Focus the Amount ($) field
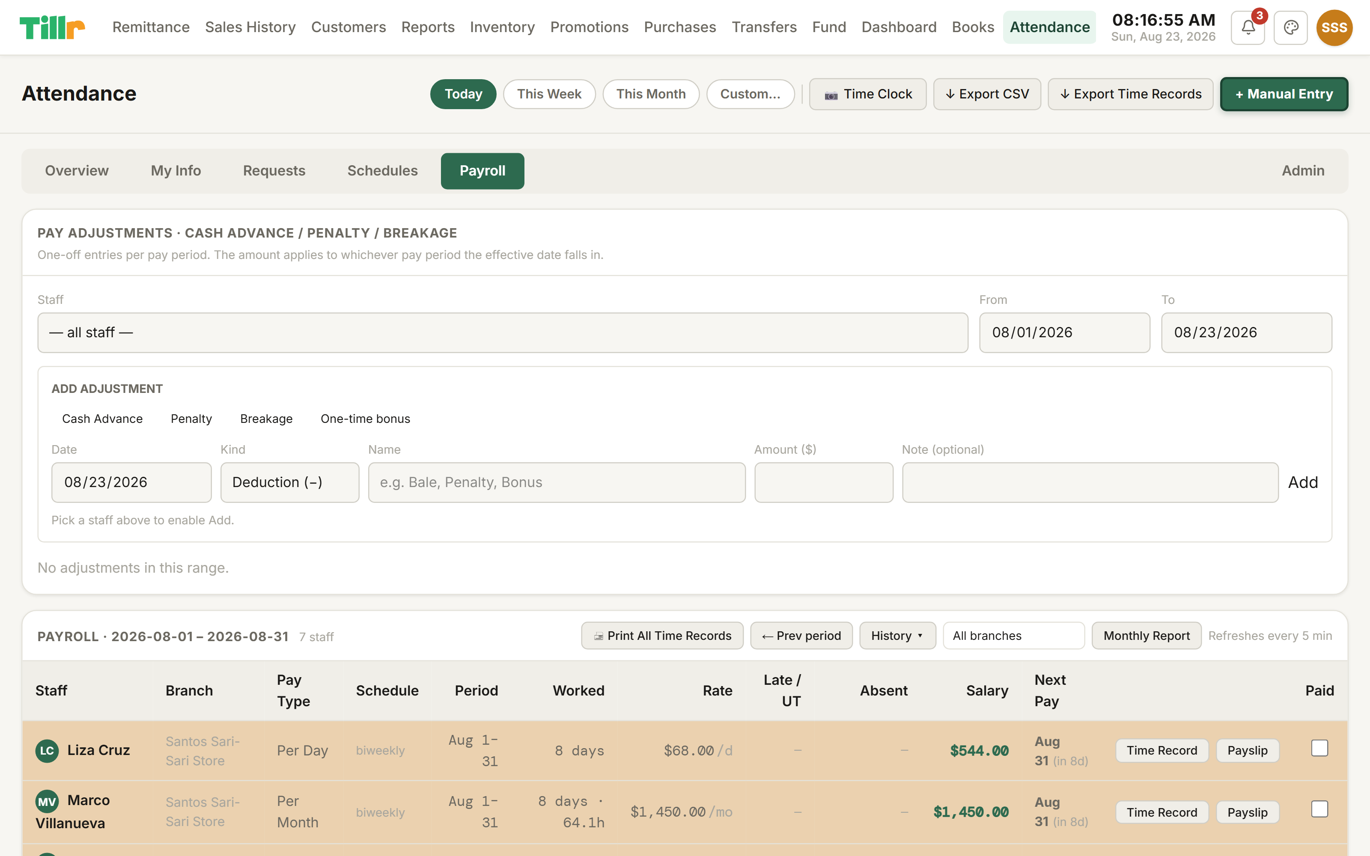The width and height of the screenshot is (1370, 856). [x=824, y=482]
